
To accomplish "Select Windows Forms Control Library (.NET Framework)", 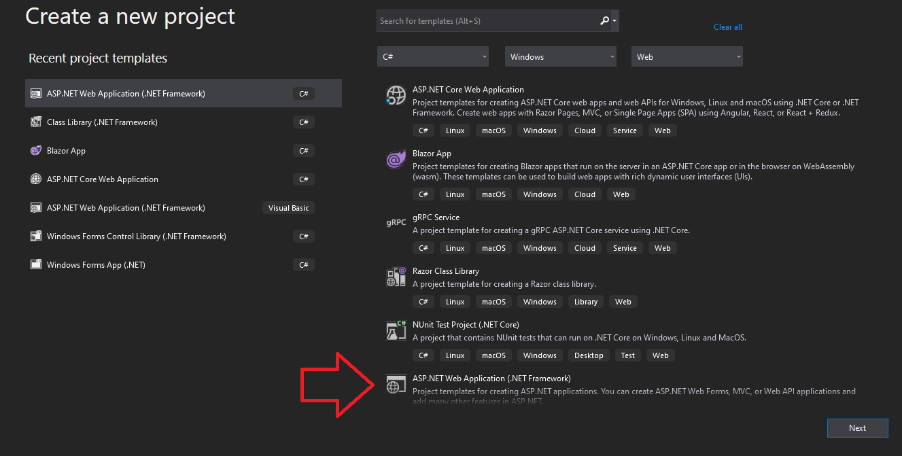I will coord(184,236).
